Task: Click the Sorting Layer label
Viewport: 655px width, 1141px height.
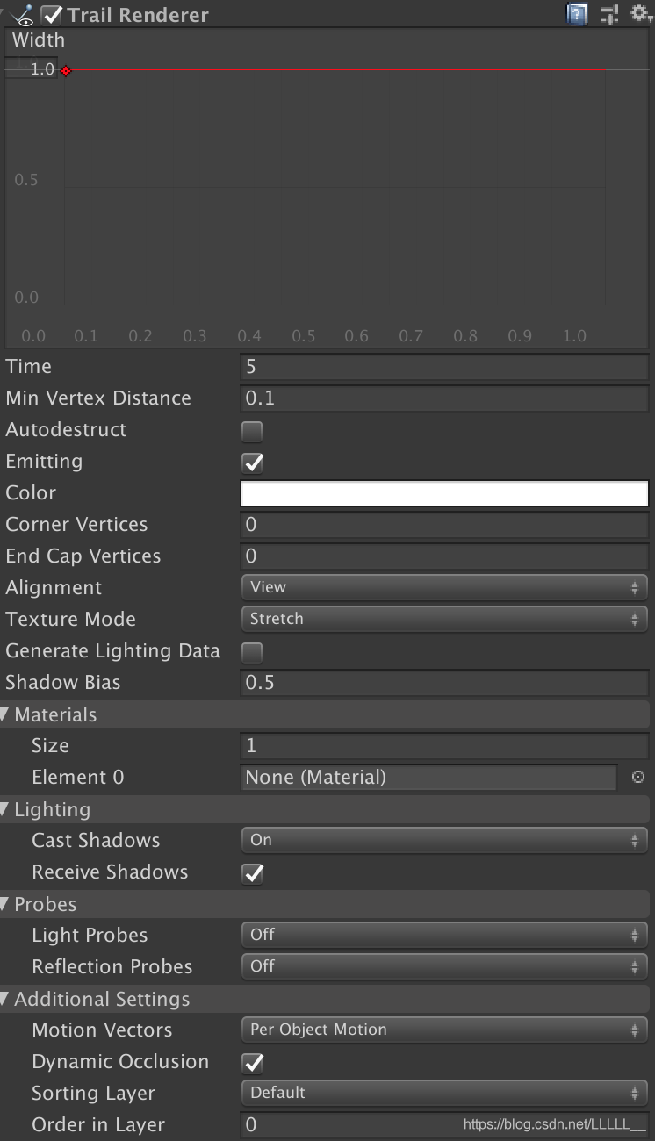Action: (93, 1094)
